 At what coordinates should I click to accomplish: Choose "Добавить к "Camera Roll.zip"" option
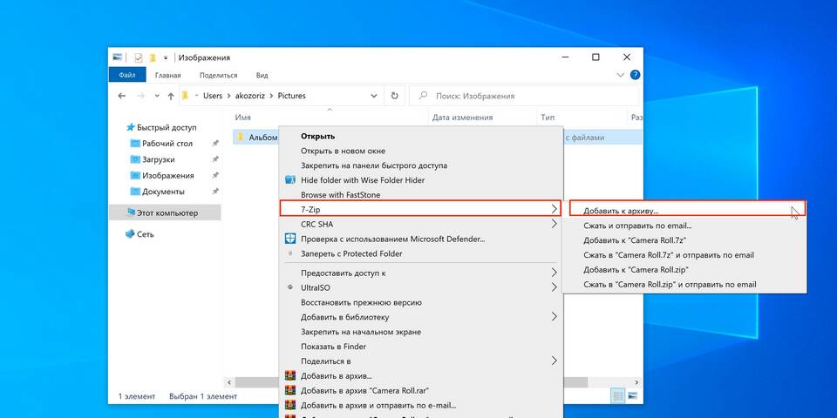point(633,270)
